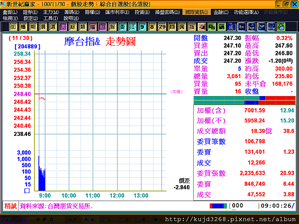Click the yellow 8 toolbar icon
Viewport: 299px width, 224px height.
(152, 27)
